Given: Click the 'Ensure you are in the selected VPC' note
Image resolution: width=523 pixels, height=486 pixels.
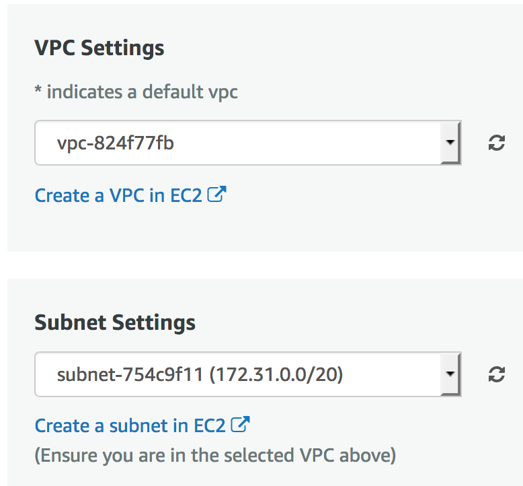Looking at the screenshot, I should (x=215, y=456).
